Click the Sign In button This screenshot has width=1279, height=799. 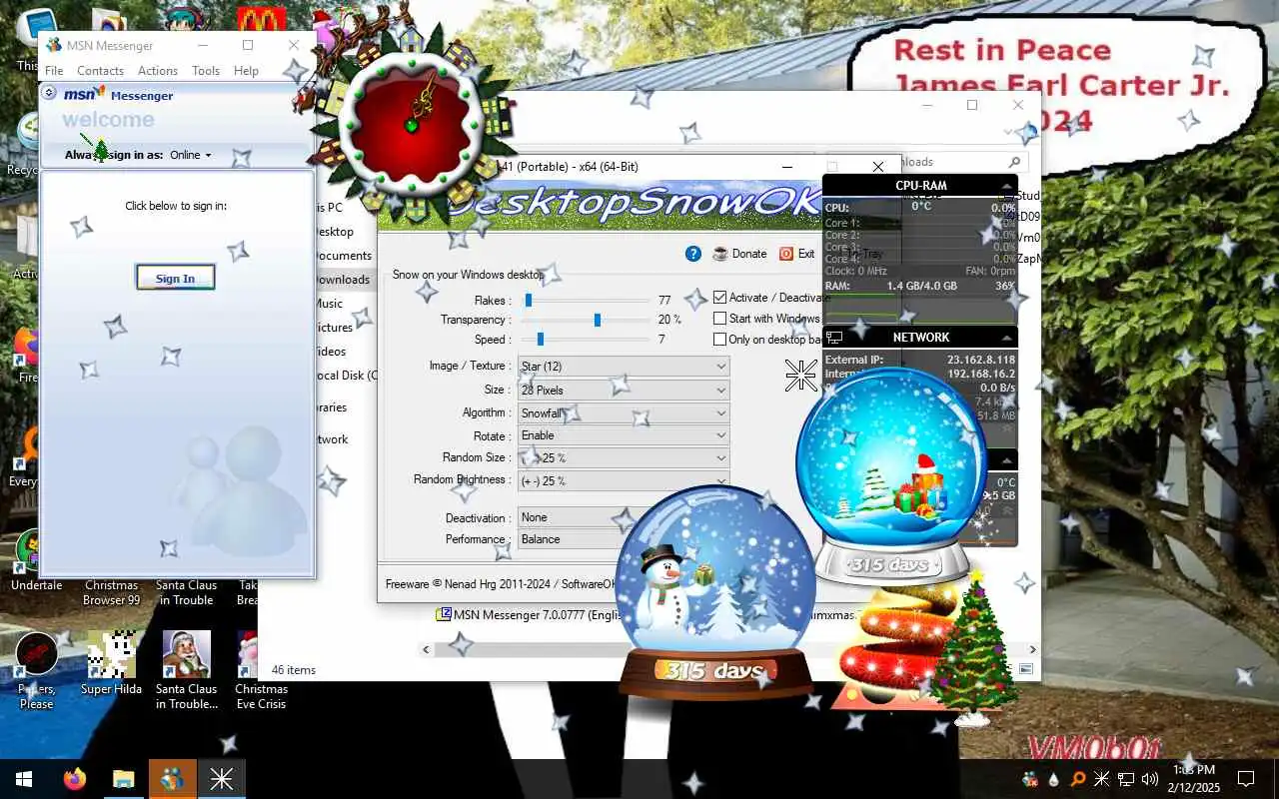pyautogui.click(x=175, y=279)
